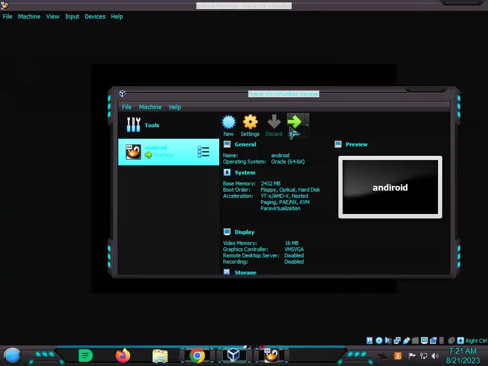Click the display monitor status icon

[424, 340]
